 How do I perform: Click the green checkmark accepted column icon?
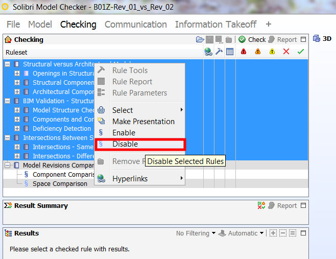point(301,52)
